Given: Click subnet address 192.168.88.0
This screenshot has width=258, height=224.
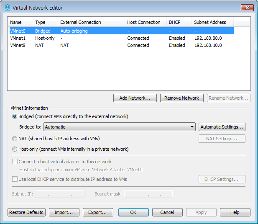Looking at the screenshot, I should [x=208, y=38].
